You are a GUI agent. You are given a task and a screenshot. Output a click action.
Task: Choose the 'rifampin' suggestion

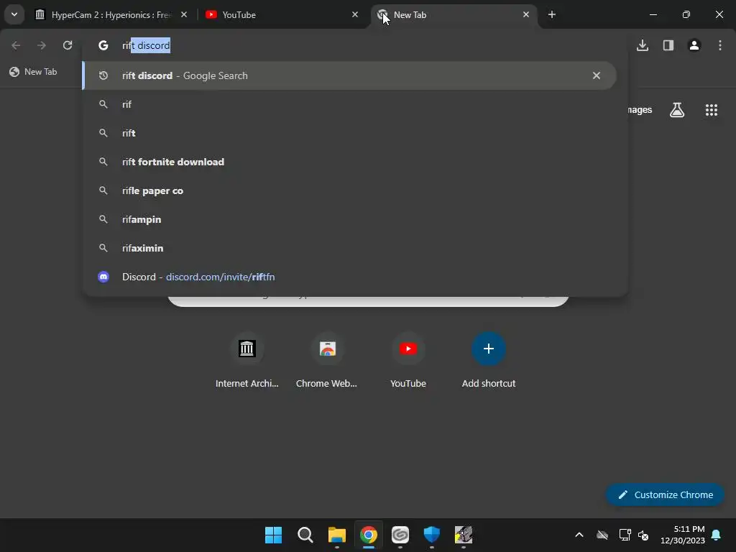349,219
